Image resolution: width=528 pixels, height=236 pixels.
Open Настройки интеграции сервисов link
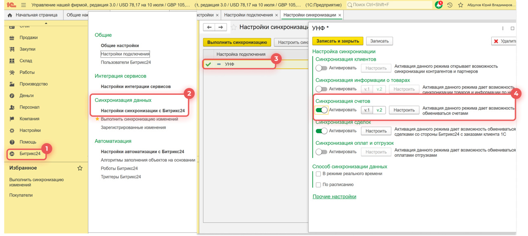click(136, 87)
